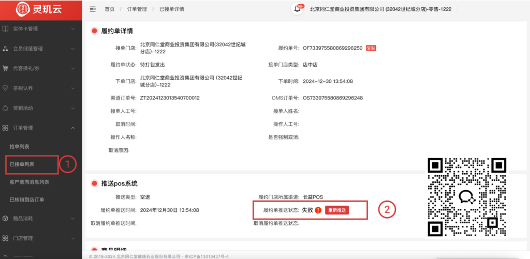
Task: Go to the 首页 breadcrumb
Action: pyautogui.click(x=110, y=9)
